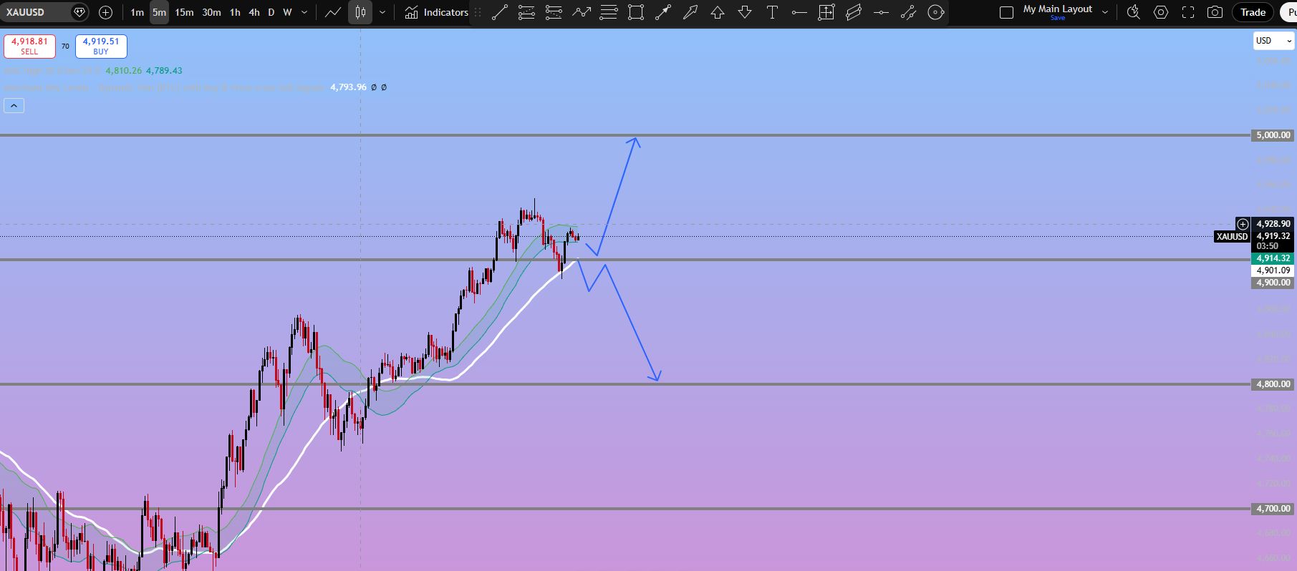Switch to the 15m timeframe
Viewport: 1297px width, 571px height.
point(184,12)
